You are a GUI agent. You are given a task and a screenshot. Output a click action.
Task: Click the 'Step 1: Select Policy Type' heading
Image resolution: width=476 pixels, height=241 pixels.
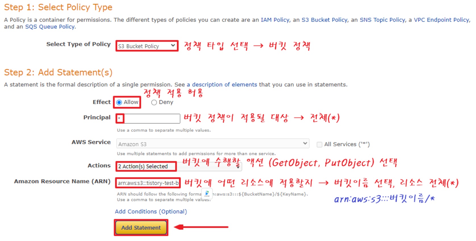[58, 7]
